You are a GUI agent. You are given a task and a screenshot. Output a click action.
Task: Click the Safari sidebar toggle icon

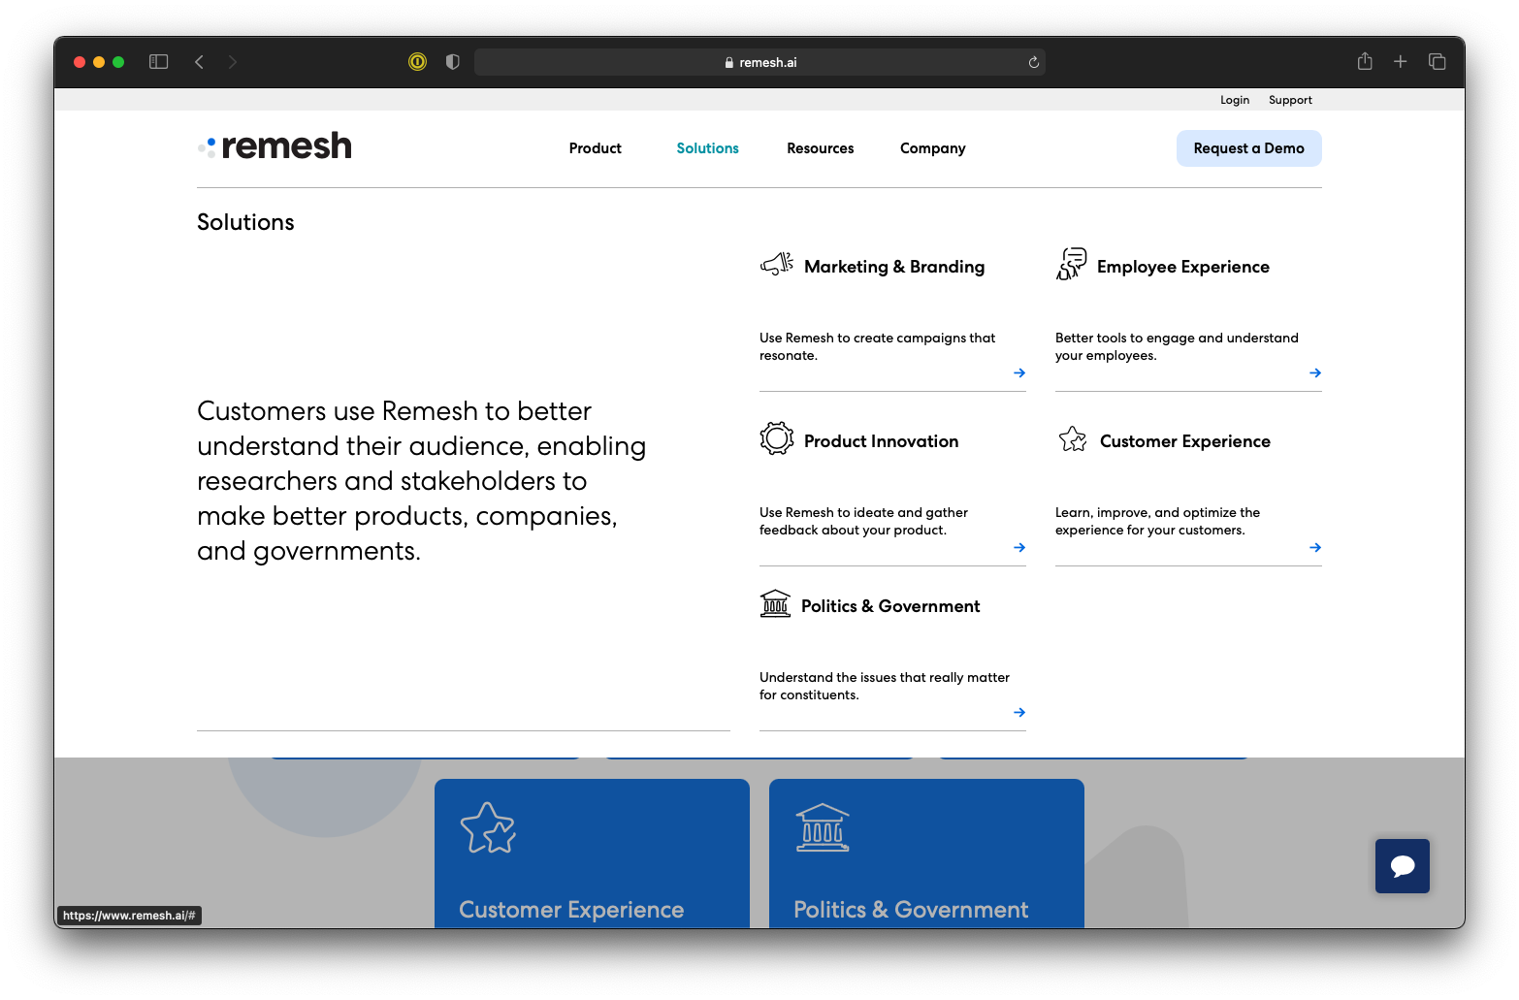click(159, 62)
